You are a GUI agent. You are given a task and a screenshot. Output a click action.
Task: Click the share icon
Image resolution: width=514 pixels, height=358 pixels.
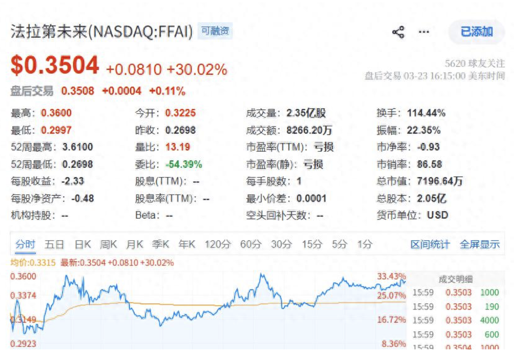(398, 32)
